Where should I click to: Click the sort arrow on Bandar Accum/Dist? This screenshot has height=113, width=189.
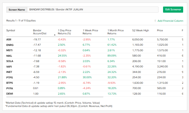[55, 35]
